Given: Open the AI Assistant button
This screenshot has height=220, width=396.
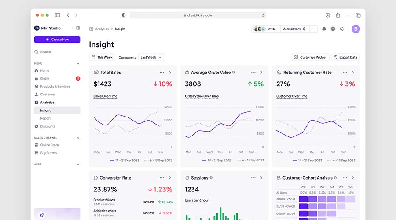Looking at the screenshot, I should coord(294,29).
